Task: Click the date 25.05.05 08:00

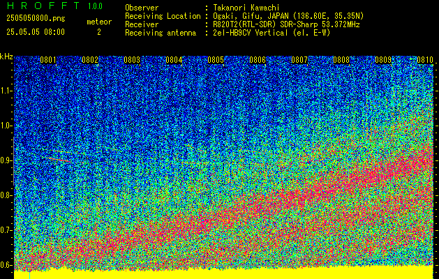Action: click(x=36, y=32)
